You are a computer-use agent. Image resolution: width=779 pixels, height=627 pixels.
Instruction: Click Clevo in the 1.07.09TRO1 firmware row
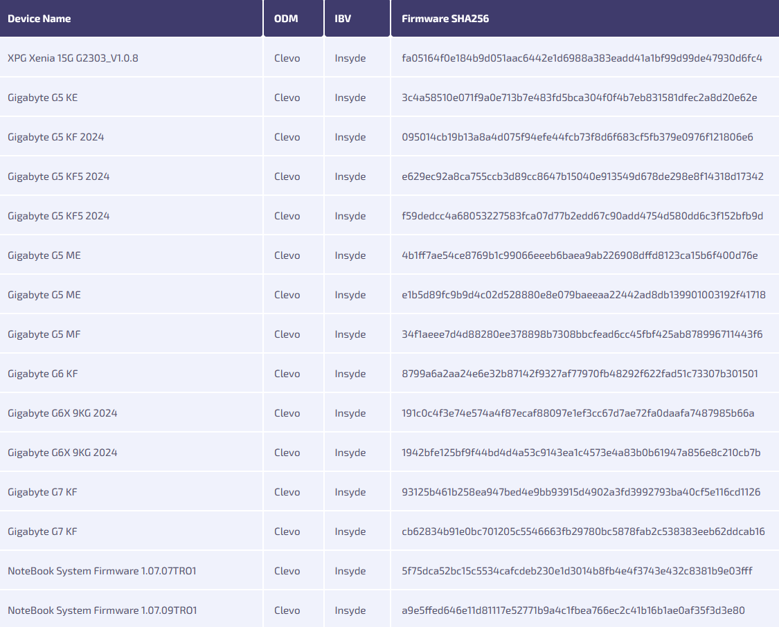[287, 610]
